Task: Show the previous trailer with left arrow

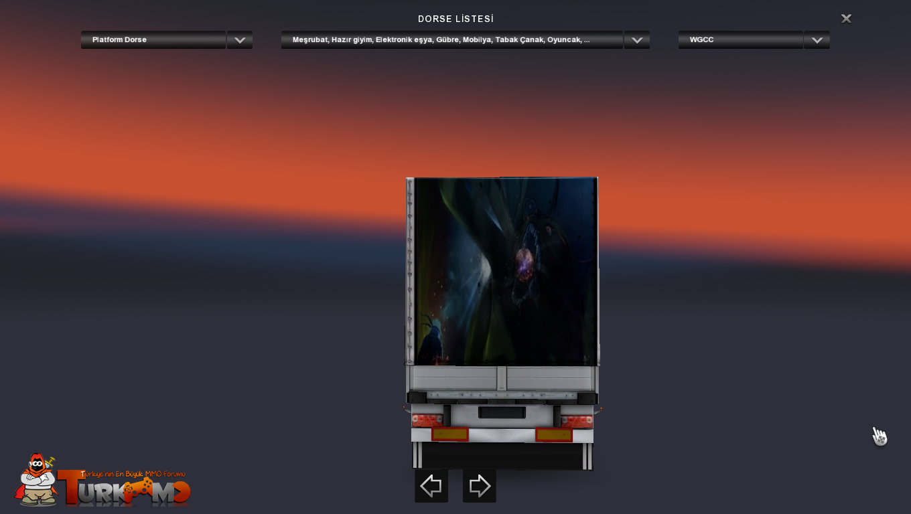Action: click(x=431, y=486)
